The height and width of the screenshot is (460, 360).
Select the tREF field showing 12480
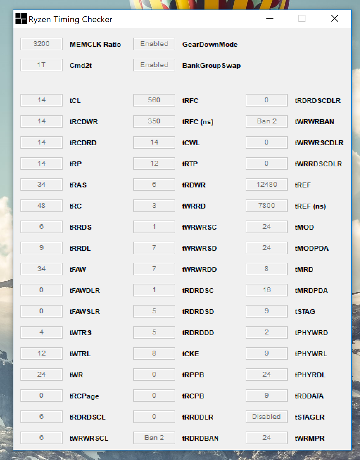tap(267, 185)
